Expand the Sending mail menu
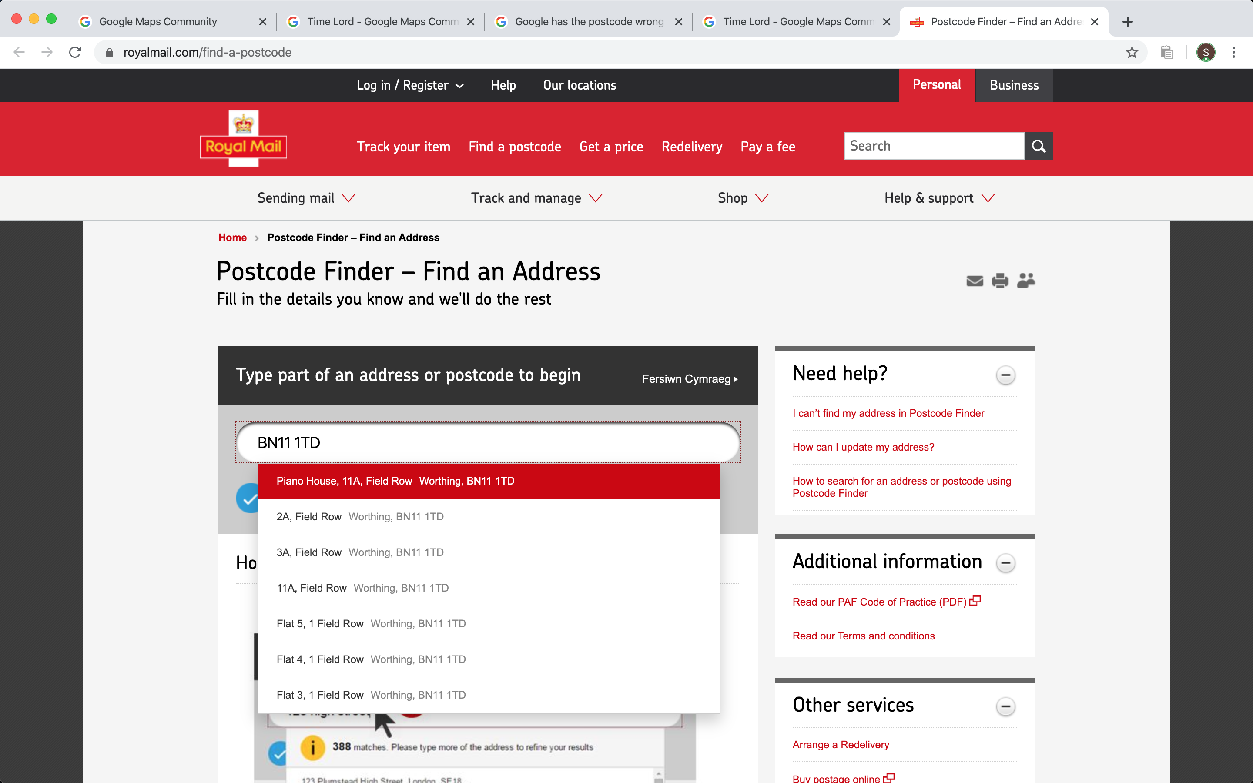Screen dimensions: 1253x783 306,198
